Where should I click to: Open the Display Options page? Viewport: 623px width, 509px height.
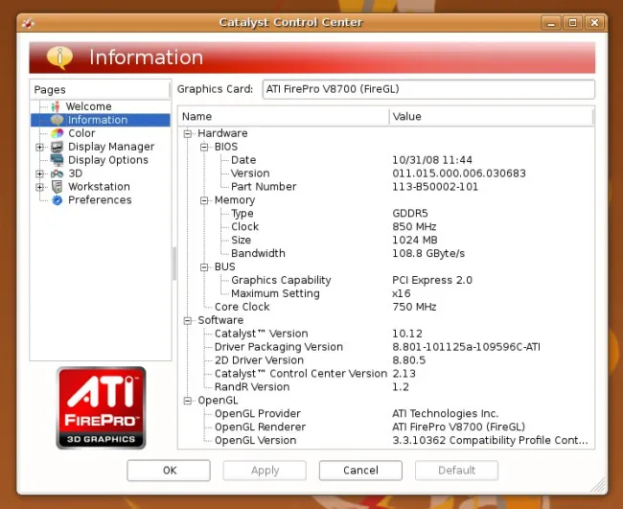(x=108, y=160)
